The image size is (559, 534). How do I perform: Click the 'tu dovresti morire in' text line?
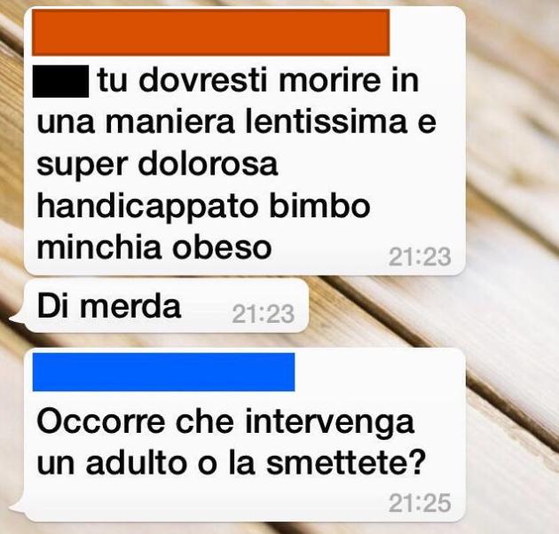[x=257, y=80]
